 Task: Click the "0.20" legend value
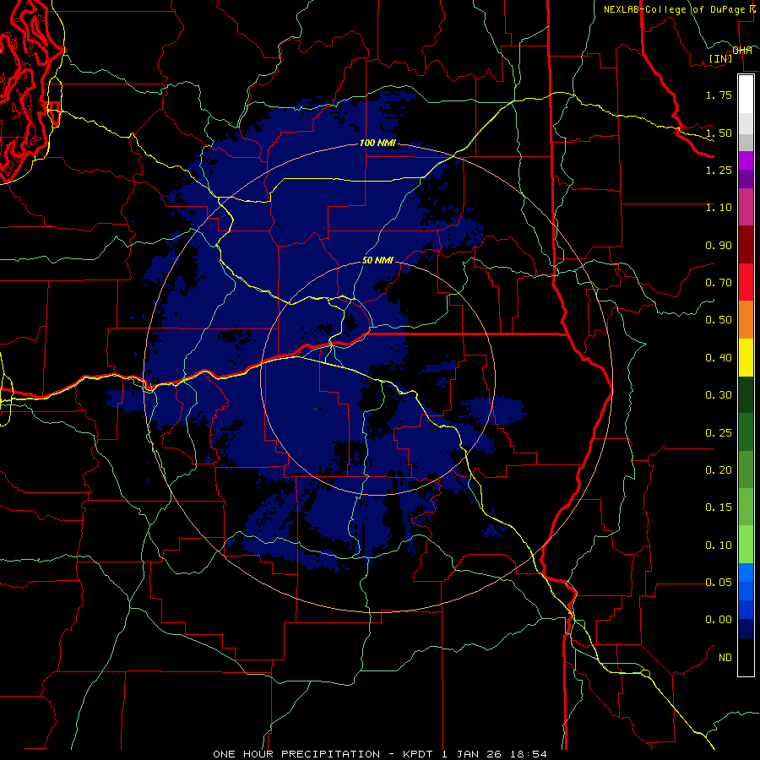click(719, 470)
